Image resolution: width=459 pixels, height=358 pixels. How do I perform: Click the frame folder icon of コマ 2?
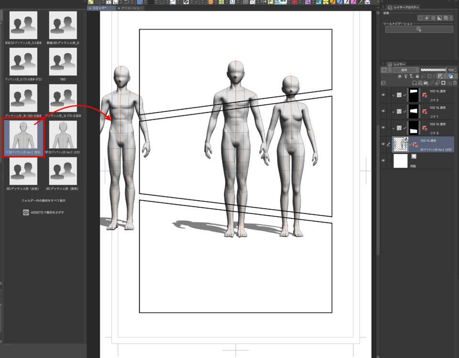pos(399,95)
